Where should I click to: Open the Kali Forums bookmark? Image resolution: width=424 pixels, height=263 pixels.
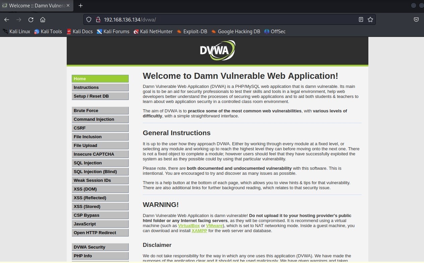[113, 32]
